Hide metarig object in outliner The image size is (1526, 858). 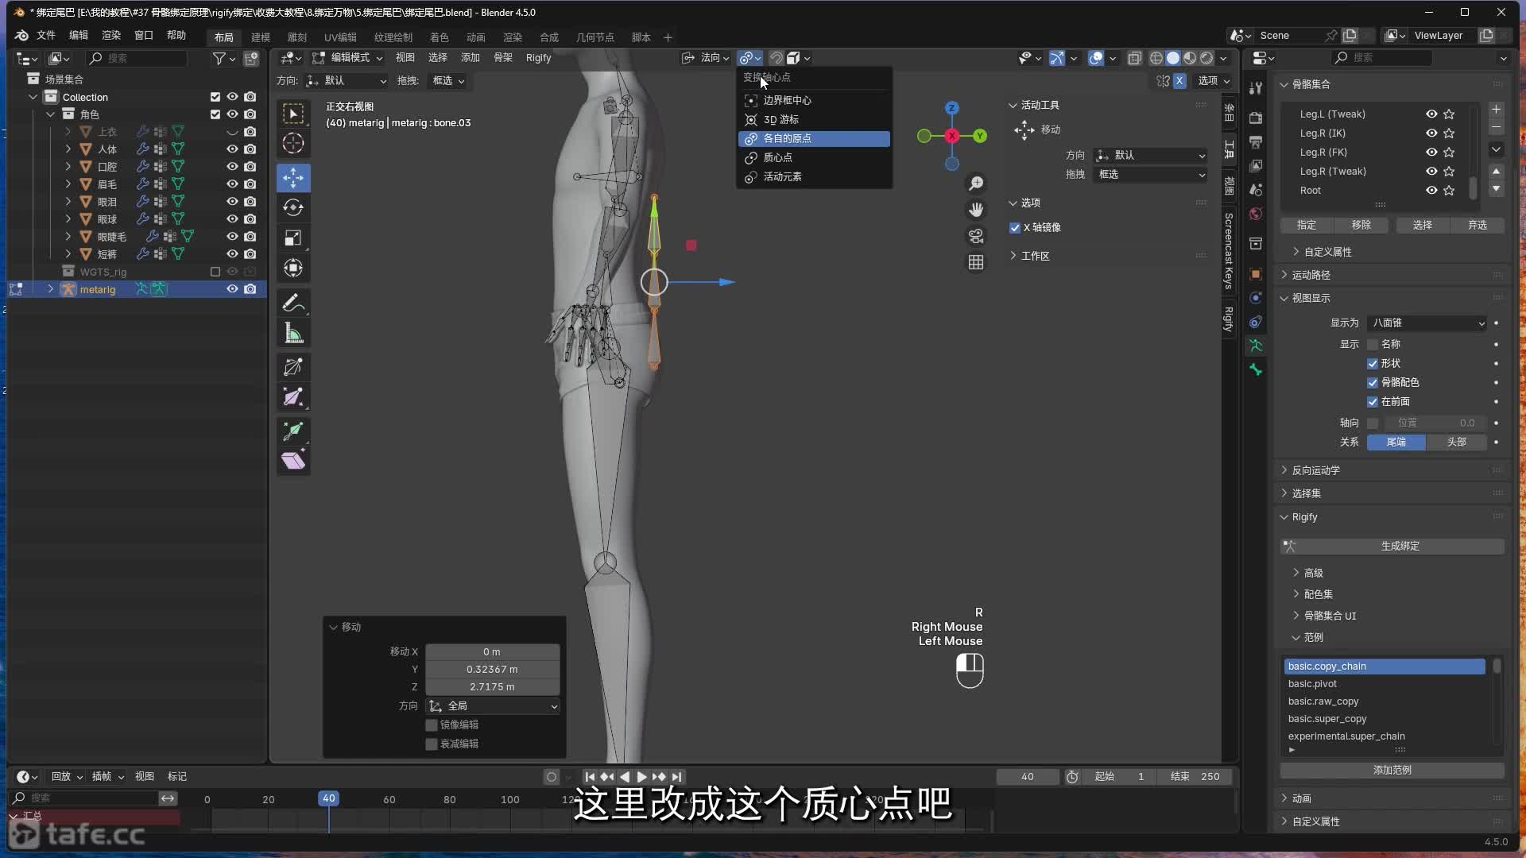point(232,289)
